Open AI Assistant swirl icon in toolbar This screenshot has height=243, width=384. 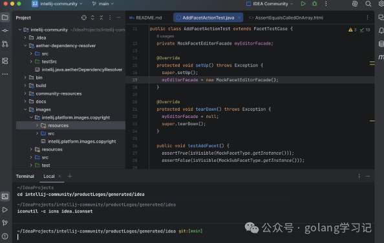pos(355,4)
